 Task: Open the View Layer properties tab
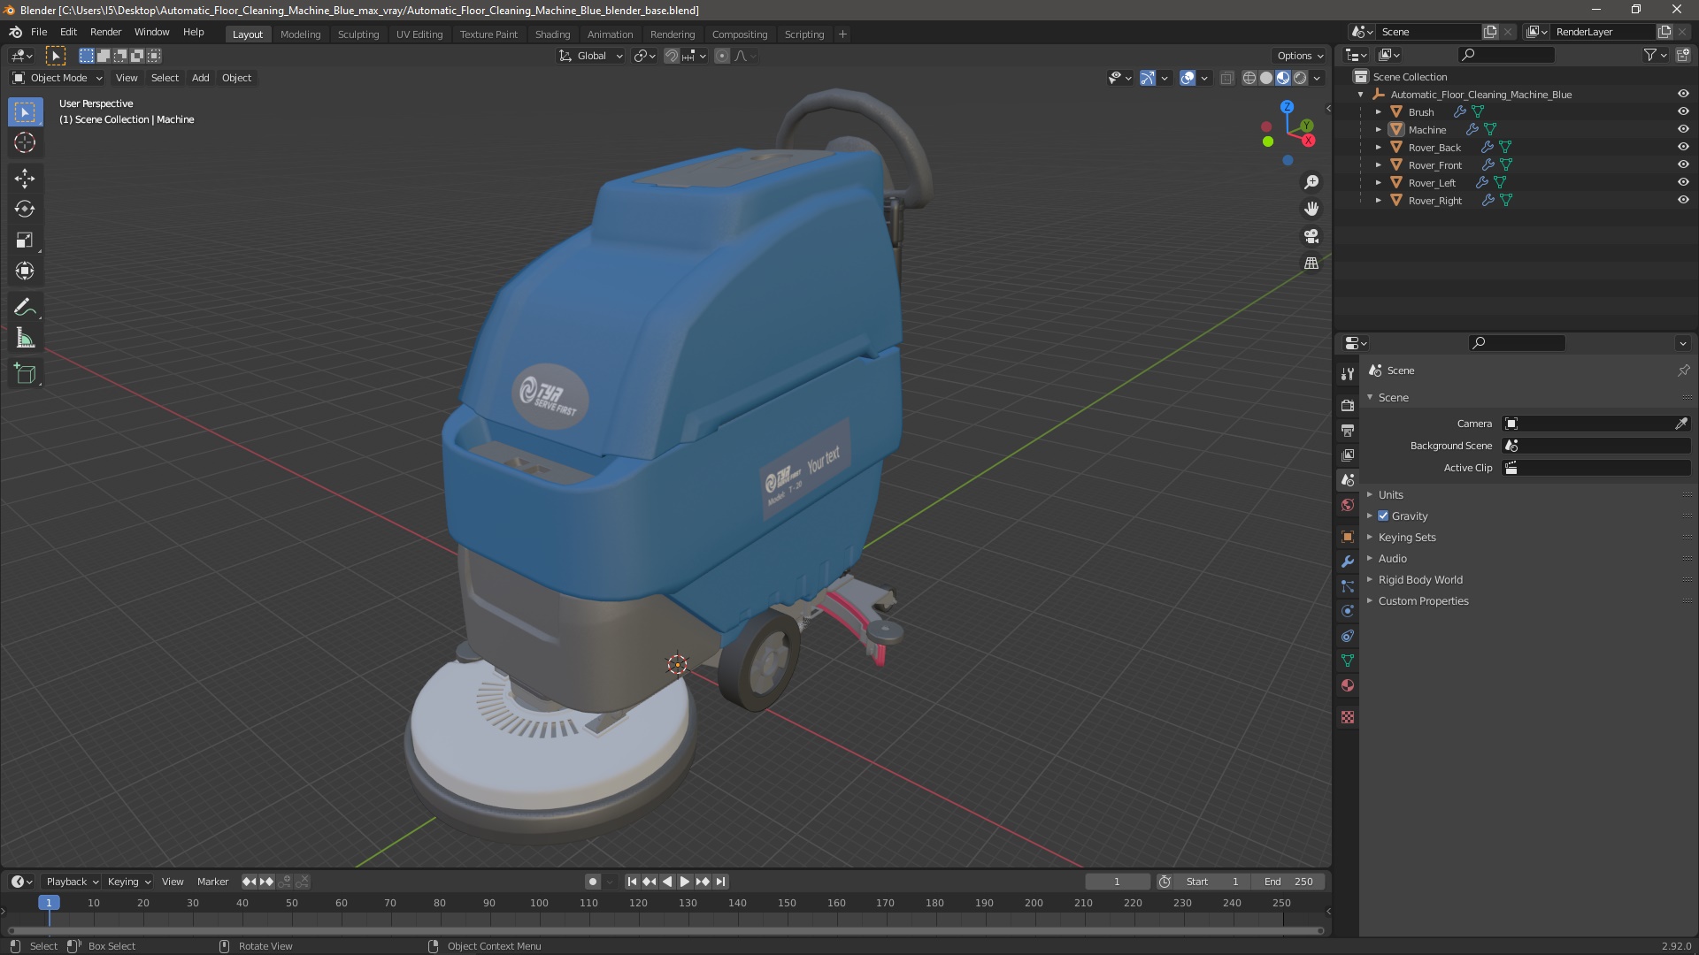tap(1348, 455)
